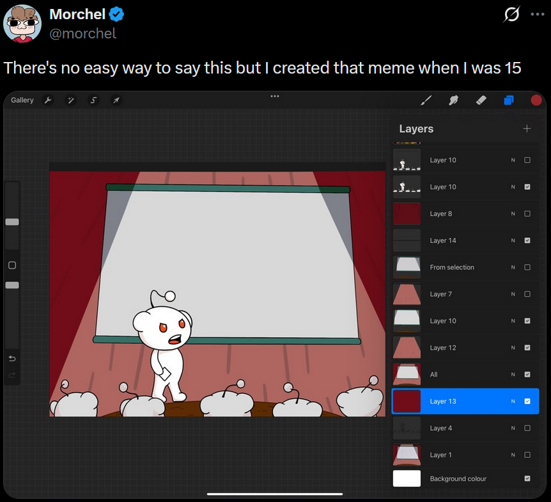Open the red active colour swatch
Screen dimensions: 551x502
coord(536,100)
